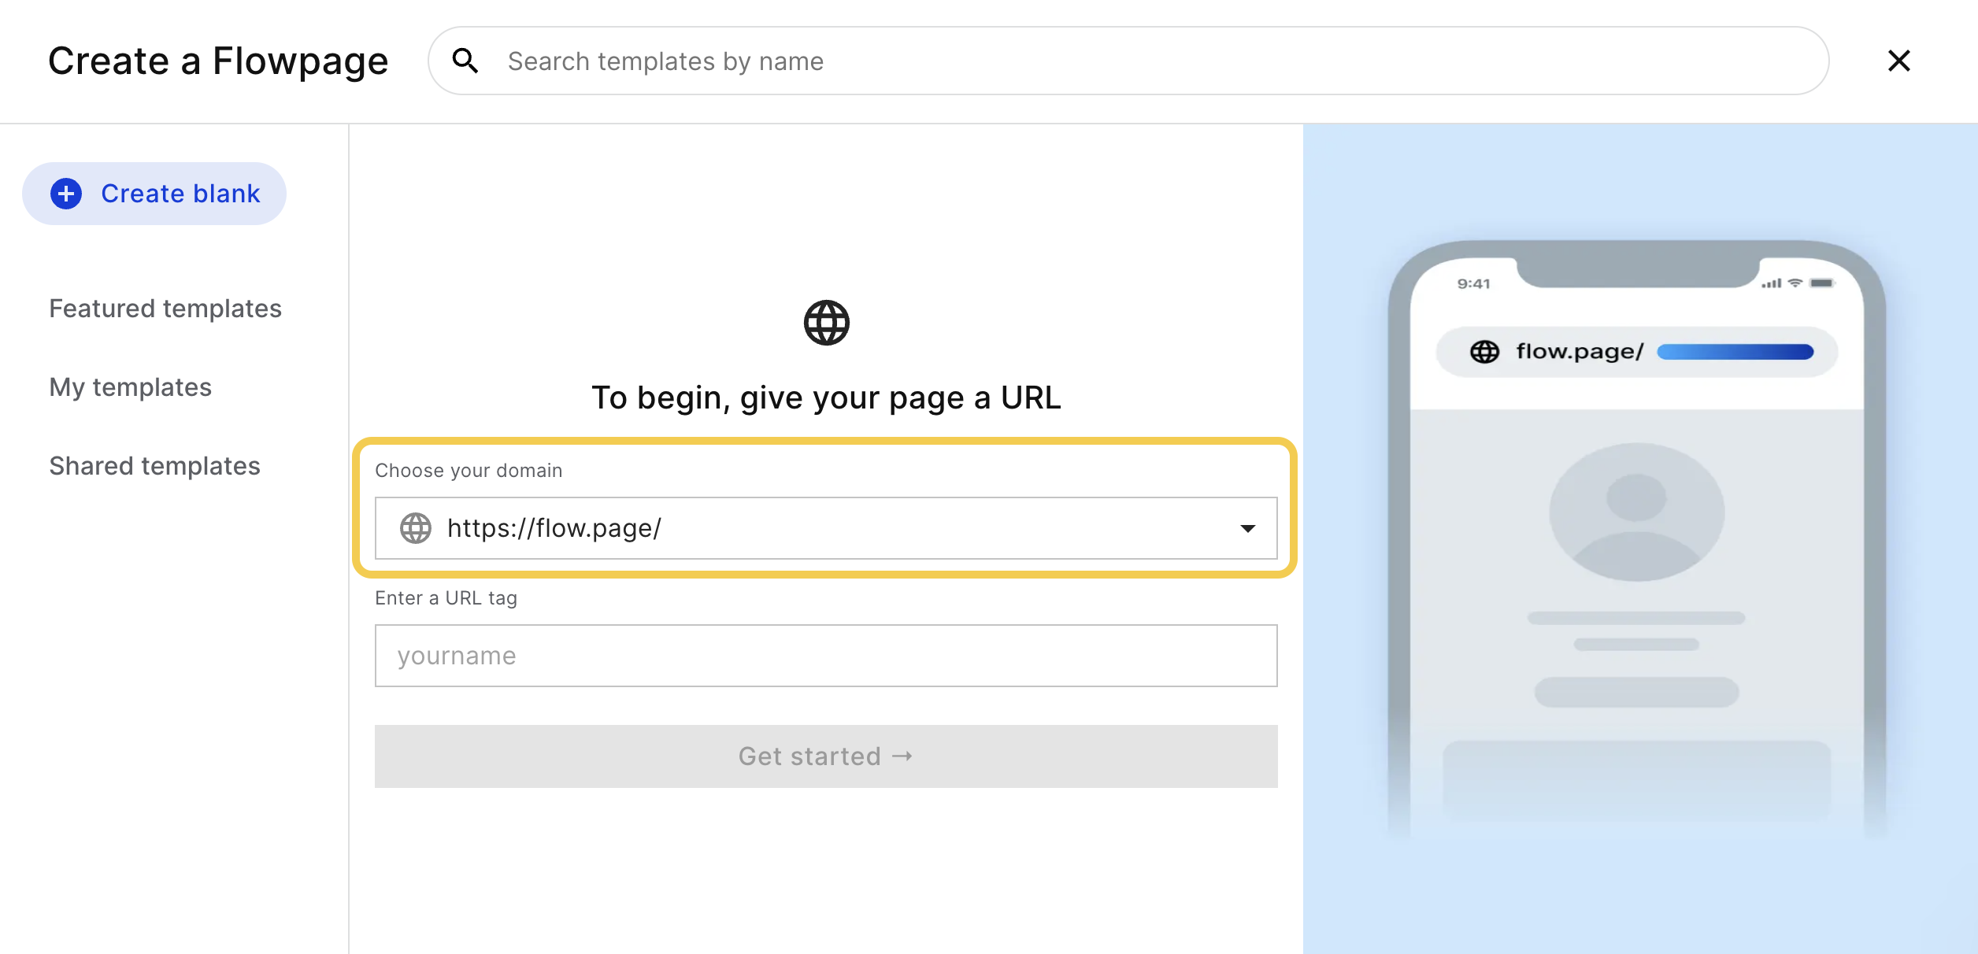The width and height of the screenshot is (1978, 954).
Task: Click the search magnifier icon
Action: (465, 61)
